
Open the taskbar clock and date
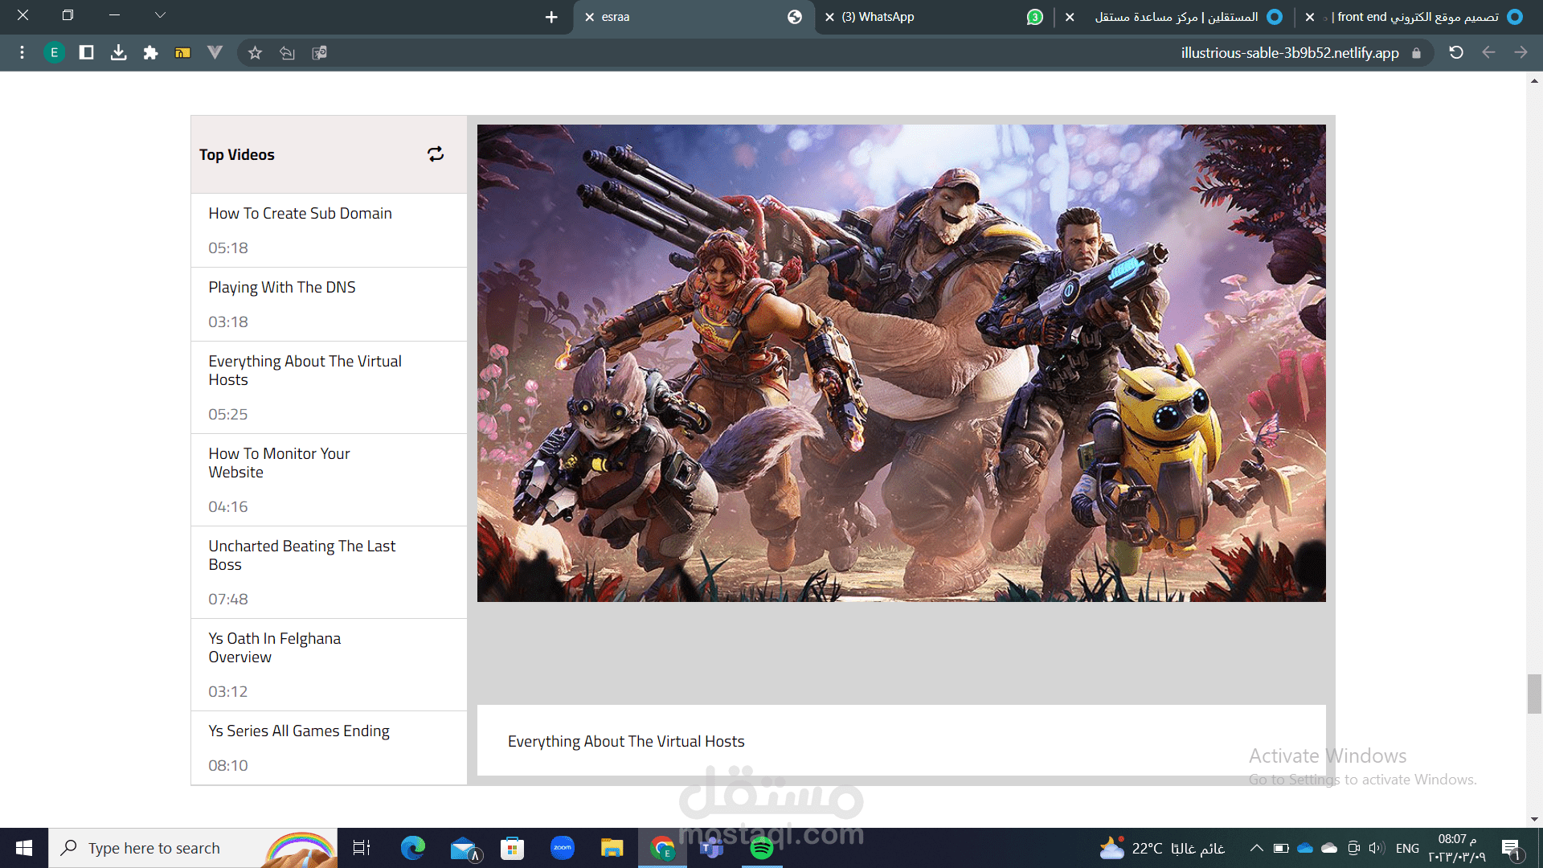(1457, 848)
